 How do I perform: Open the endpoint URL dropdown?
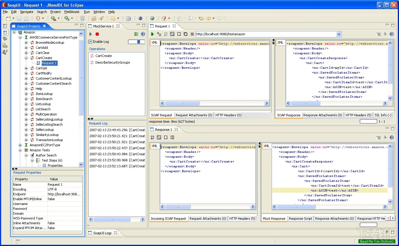click(339, 34)
